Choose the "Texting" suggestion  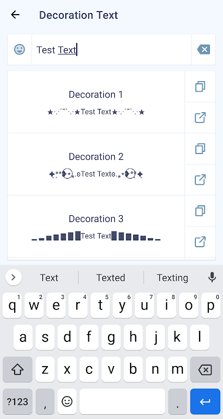pyautogui.click(x=172, y=278)
